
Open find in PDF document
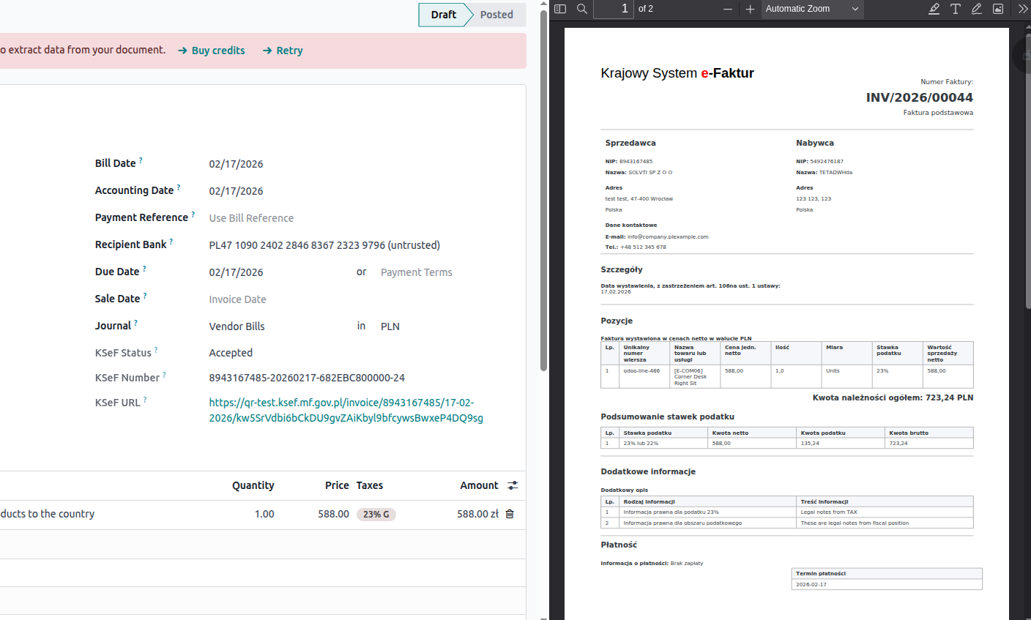582,9
